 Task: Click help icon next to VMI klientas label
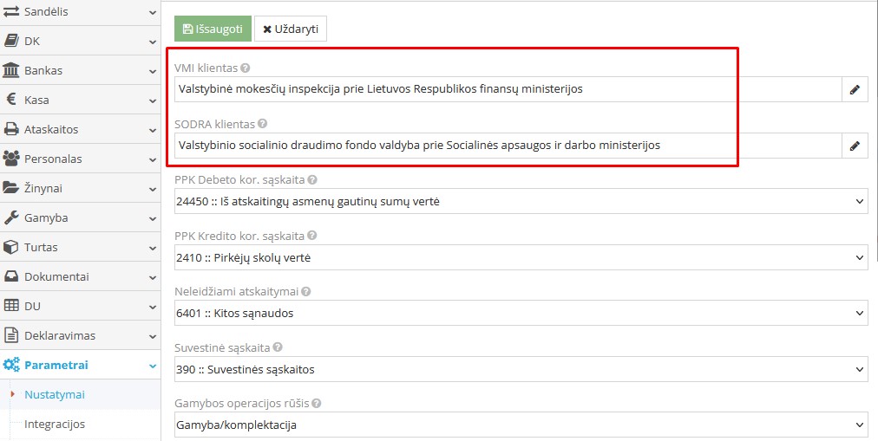[x=246, y=68]
